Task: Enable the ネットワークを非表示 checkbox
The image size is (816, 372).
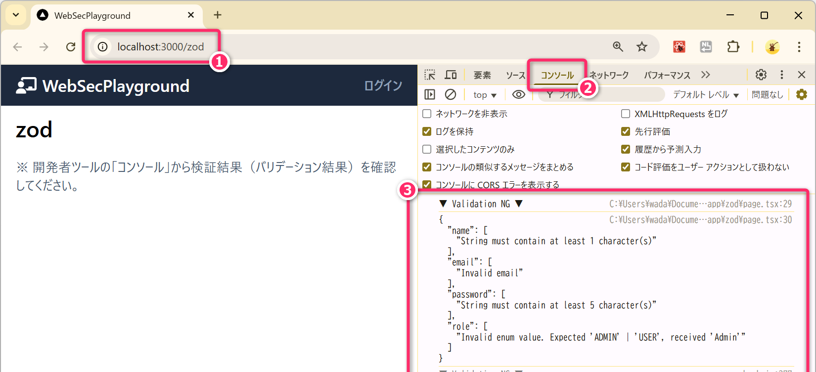Action: [x=427, y=114]
